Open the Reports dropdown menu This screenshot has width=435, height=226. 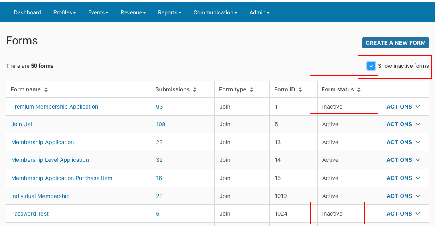(x=170, y=12)
